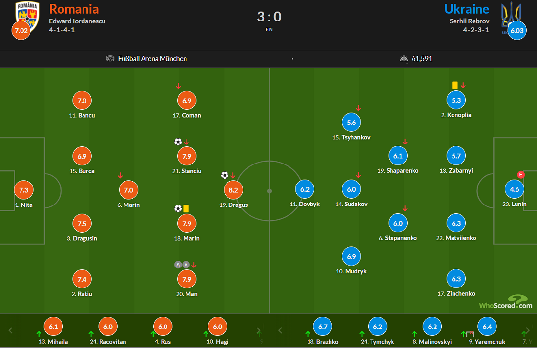
Task: Show next Romania substitutes with right chevron
Action: coord(258,330)
